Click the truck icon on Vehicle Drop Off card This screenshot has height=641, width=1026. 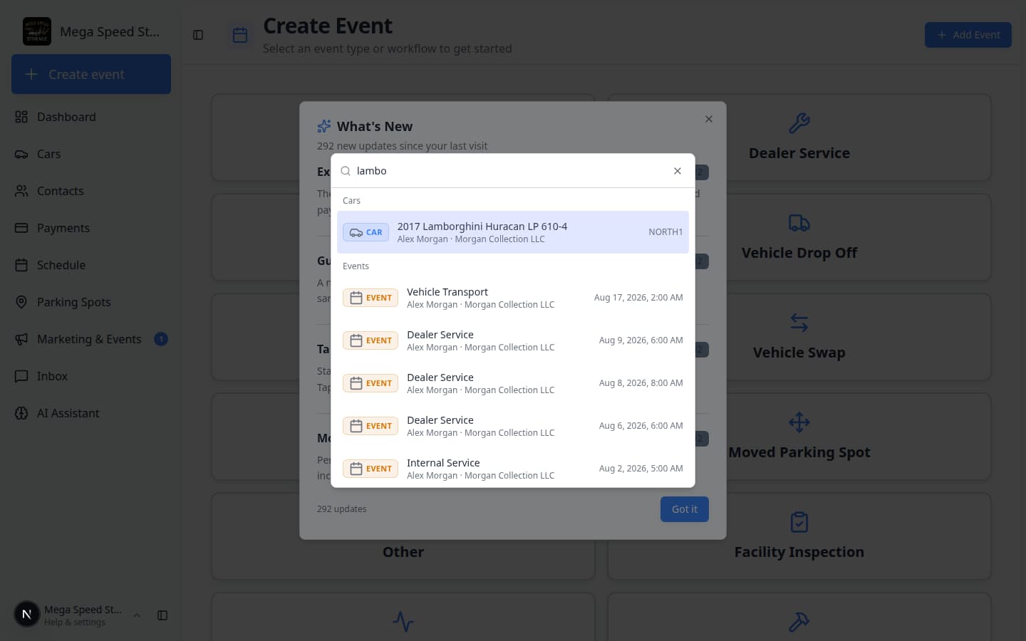[799, 223]
